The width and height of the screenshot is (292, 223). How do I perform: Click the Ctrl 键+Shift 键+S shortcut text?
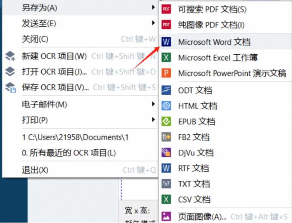(x=125, y=87)
